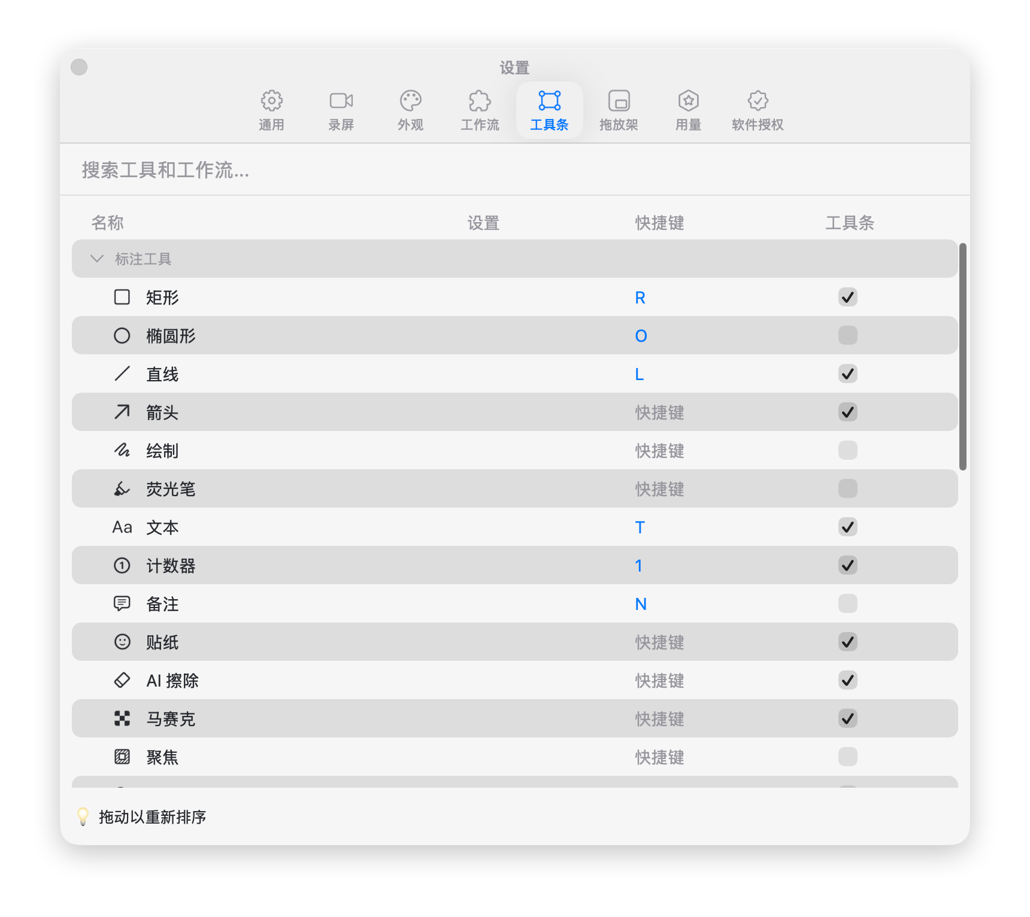The width and height of the screenshot is (1030, 917).
Task: Select the 荧光笔 row label
Action: (171, 489)
